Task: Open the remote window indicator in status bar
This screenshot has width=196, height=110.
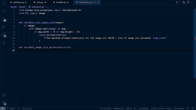Action: (3, 108)
